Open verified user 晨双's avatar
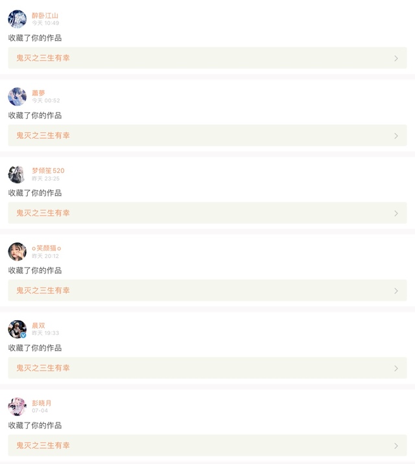Viewport: 415px width, 464px height. tap(17, 329)
